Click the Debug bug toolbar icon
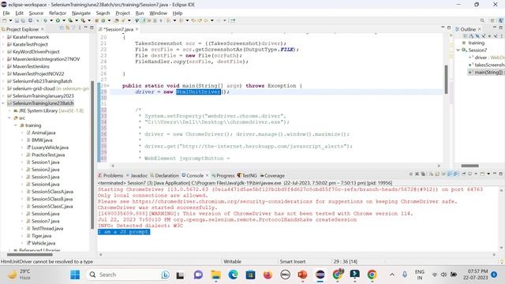Image resolution: width=505 pixels, height=284 pixels. coord(46,21)
